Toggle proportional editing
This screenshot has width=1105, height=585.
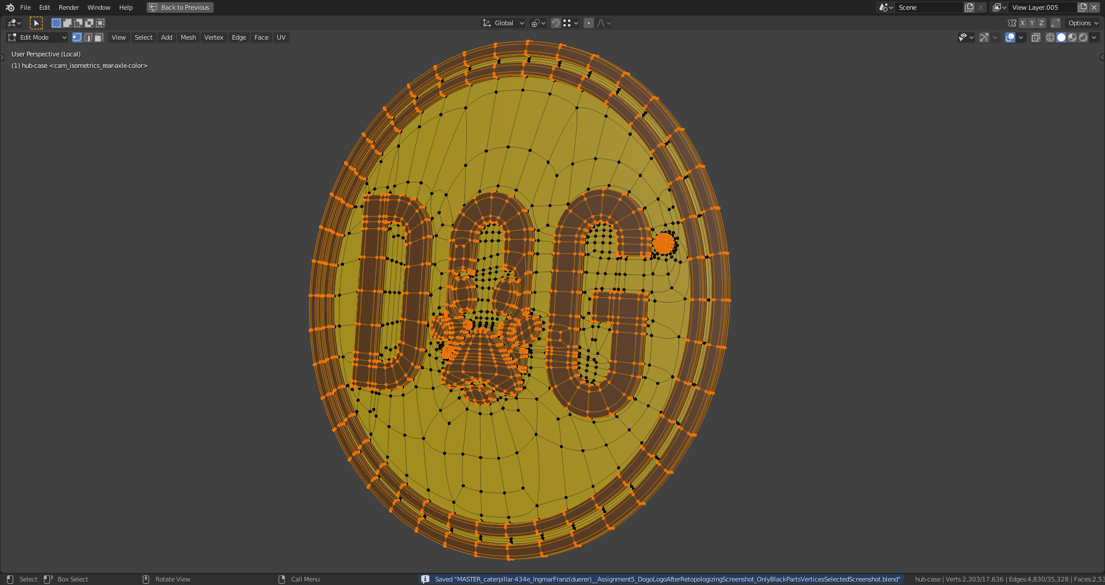click(x=589, y=23)
